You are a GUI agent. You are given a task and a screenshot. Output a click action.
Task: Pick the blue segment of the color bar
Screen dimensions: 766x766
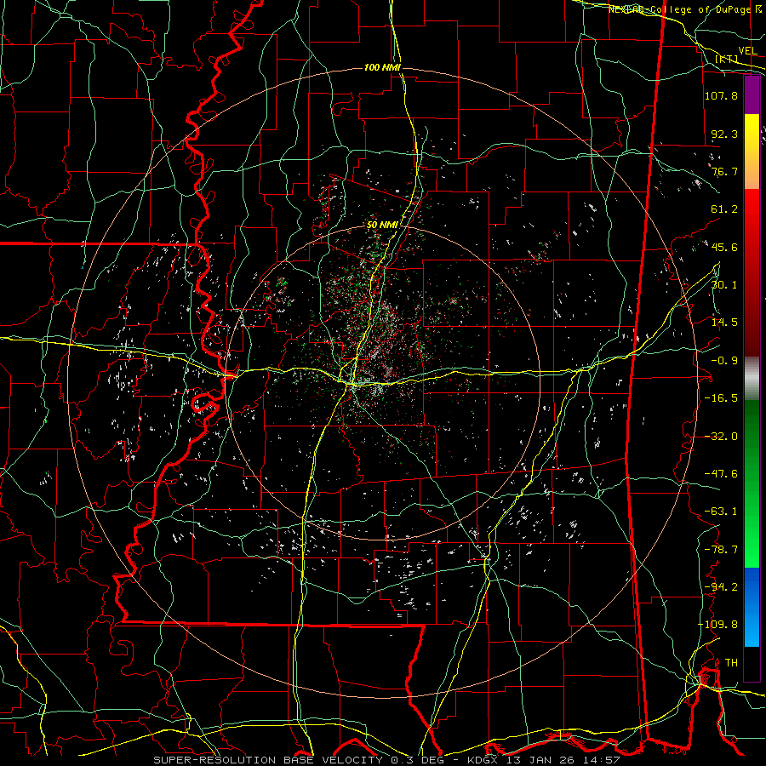point(752,607)
